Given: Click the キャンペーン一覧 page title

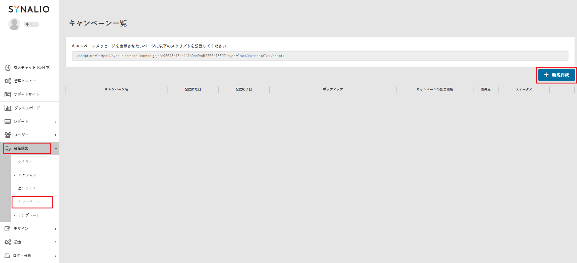Looking at the screenshot, I should tap(98, 23).
